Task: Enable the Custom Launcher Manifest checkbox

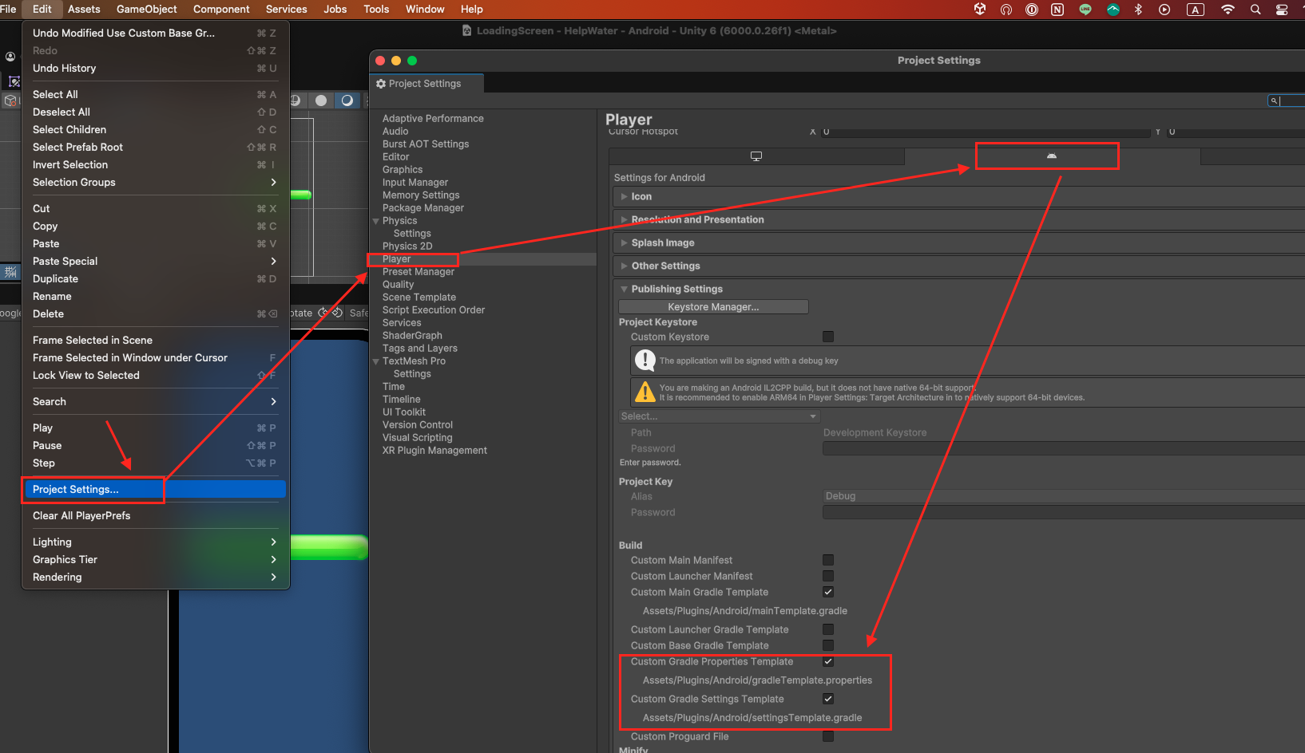Action: [x=828, y=576]
